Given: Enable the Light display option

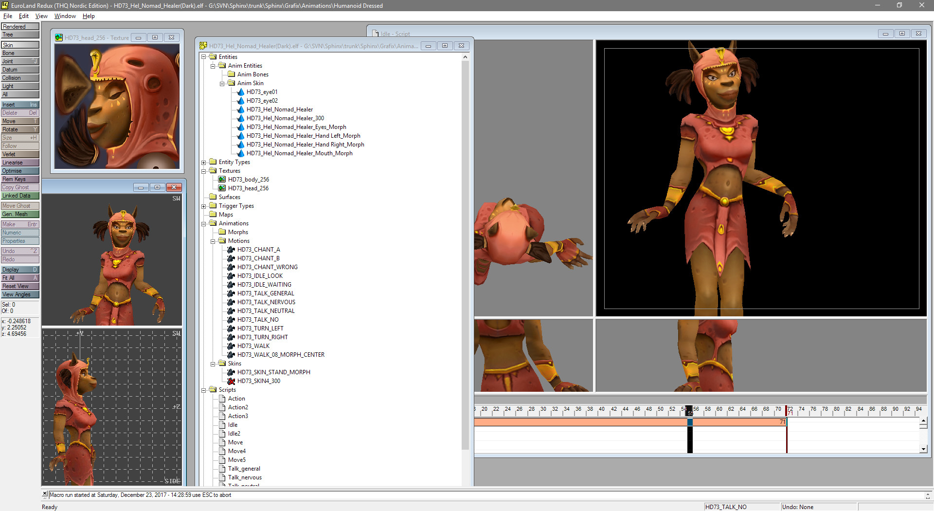Looking at the screenshot, I should coord(19,86).
